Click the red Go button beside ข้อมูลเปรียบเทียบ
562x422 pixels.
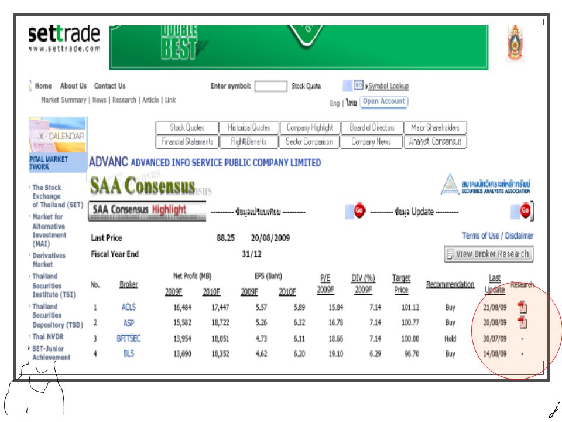[359, 210]
